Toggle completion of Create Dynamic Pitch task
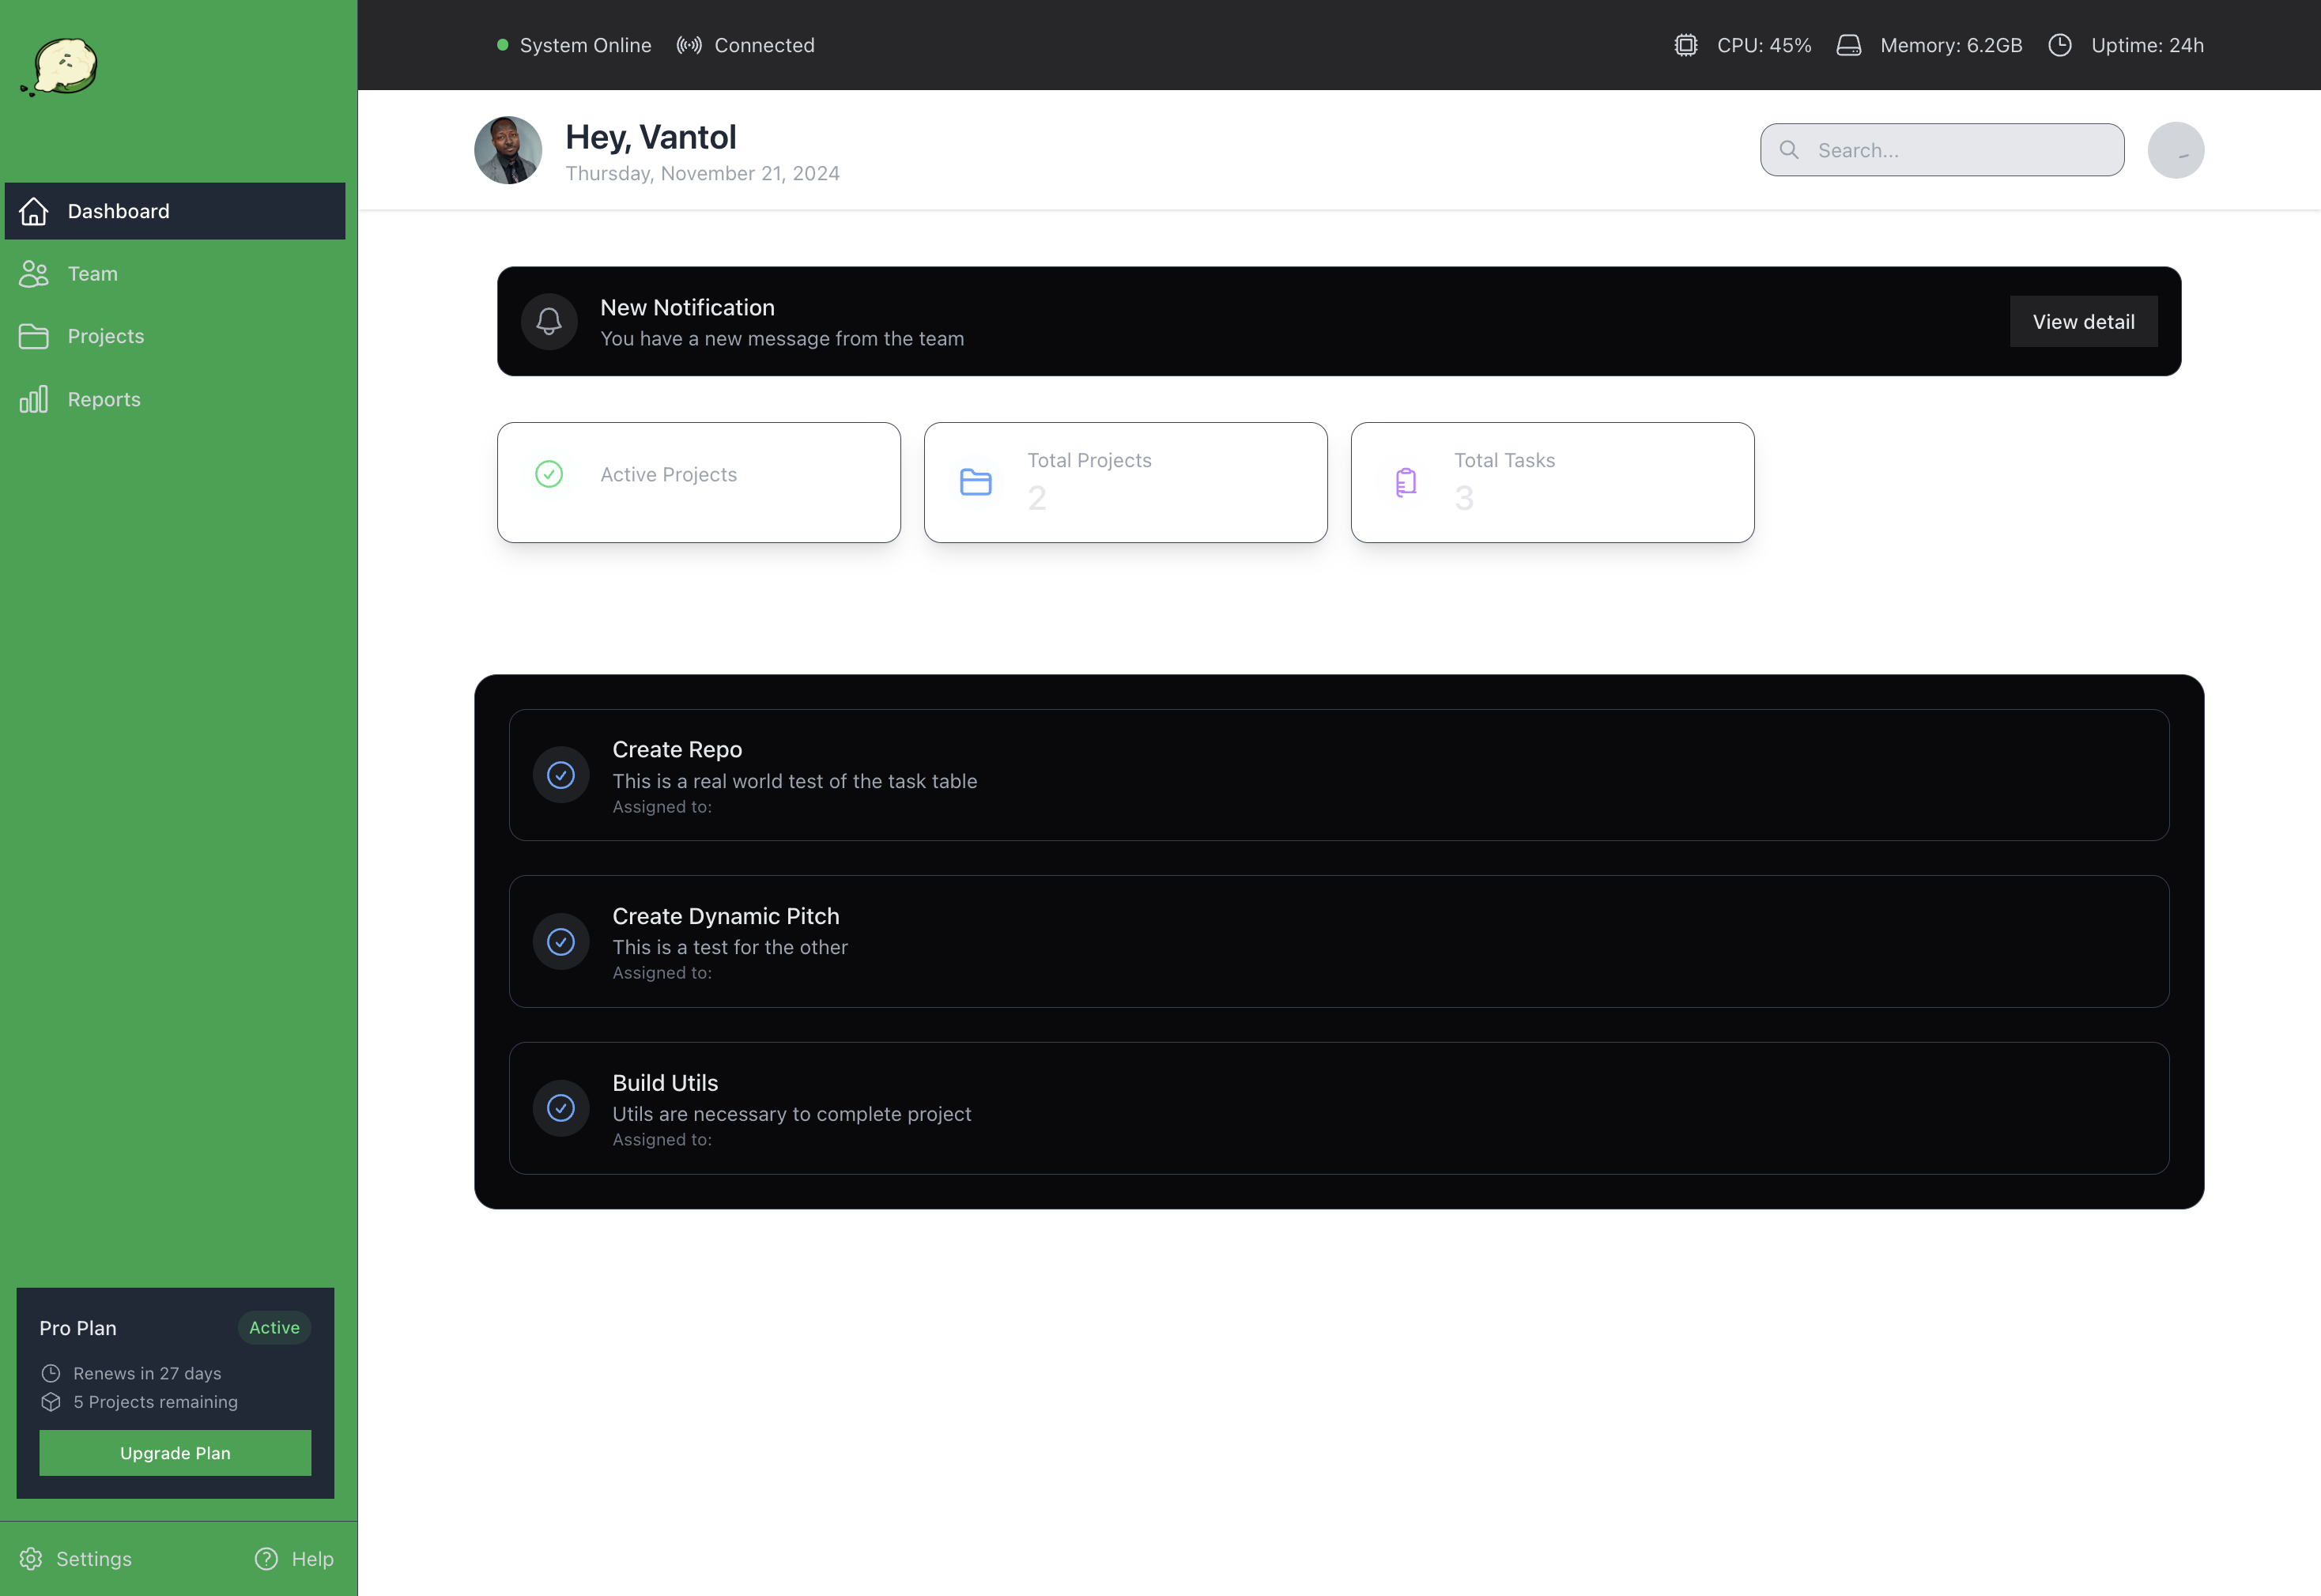 pyautogui.click(x=561, y=941)
